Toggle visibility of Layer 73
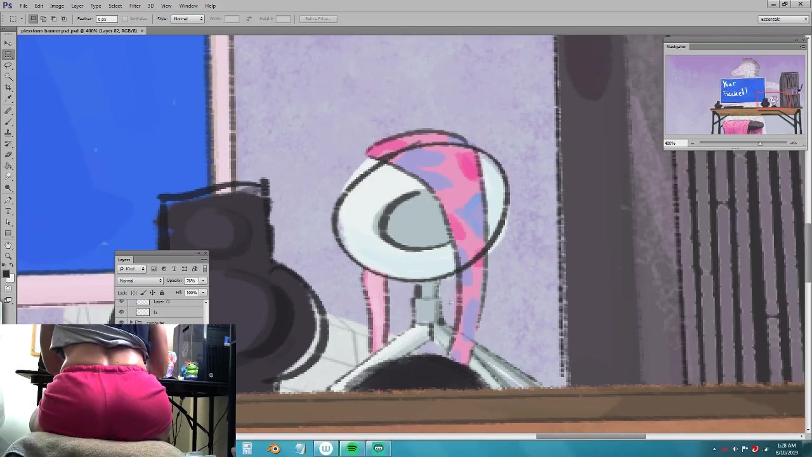Image resolution: width=812 pixels, height=457 pixels. pyautogui.click(x=122, y=302)
